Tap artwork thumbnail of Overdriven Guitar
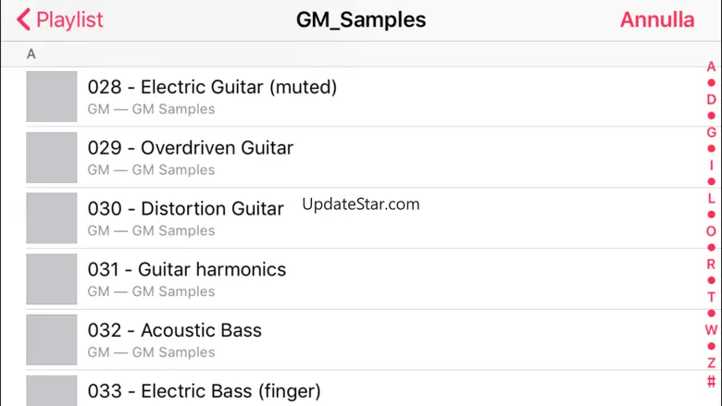Screen dimensions: 722x406 pos(52,157)
